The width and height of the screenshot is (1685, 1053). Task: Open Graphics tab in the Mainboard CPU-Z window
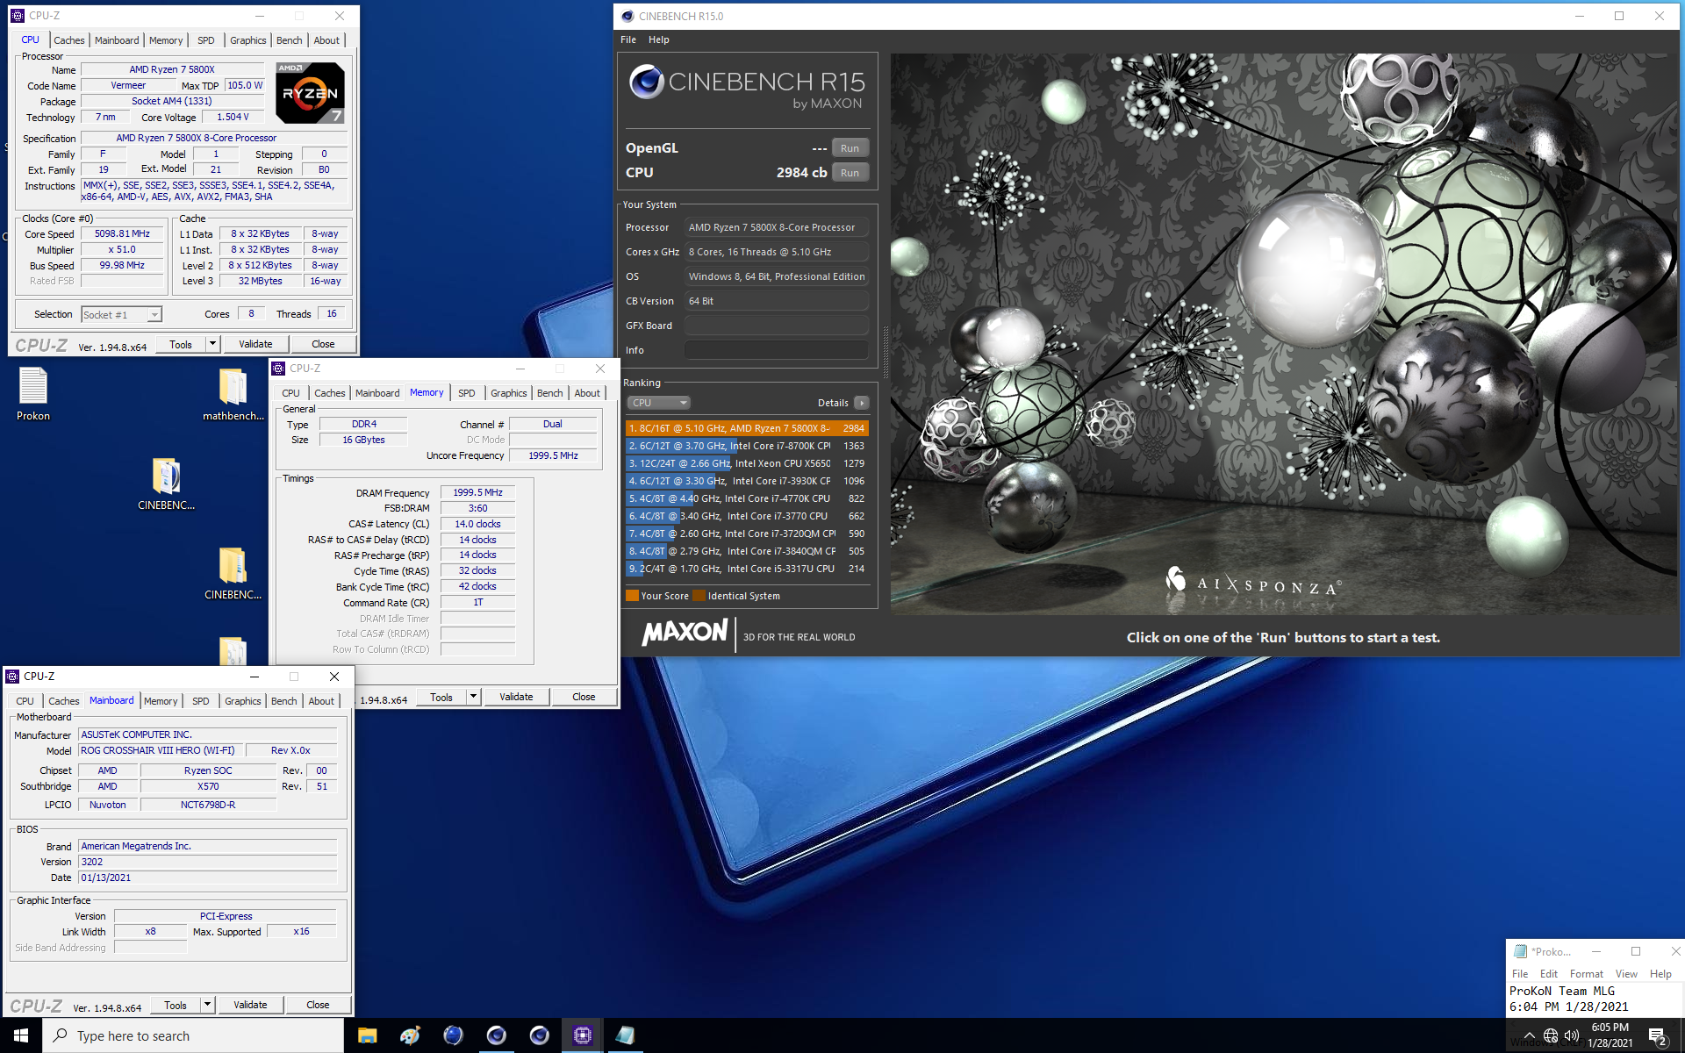(242, 701)
